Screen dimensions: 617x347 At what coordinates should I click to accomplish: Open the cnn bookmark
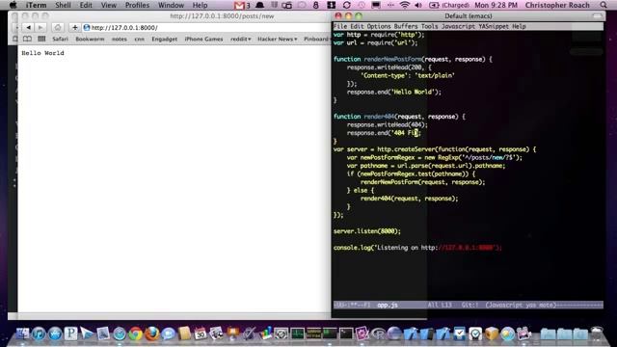(139, 39)
